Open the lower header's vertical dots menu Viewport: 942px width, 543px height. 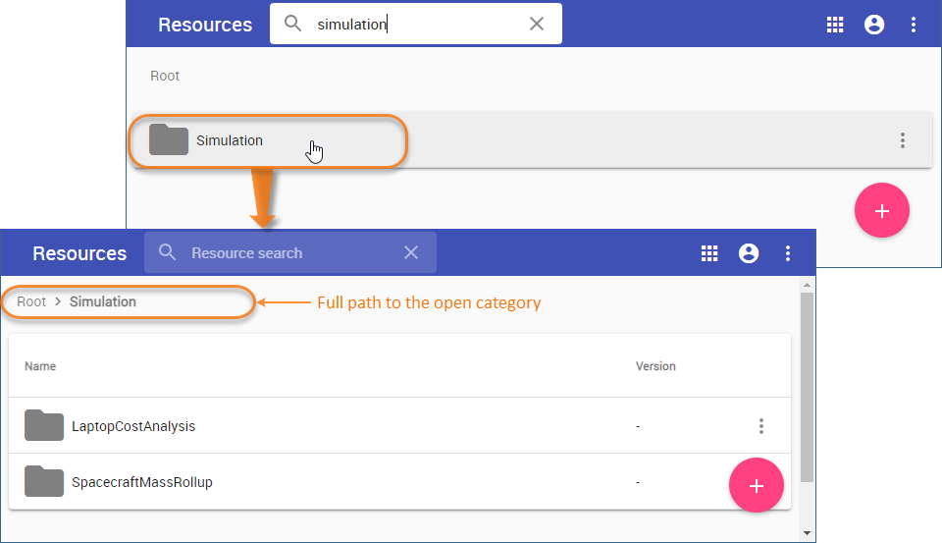[x=788, y=253]
